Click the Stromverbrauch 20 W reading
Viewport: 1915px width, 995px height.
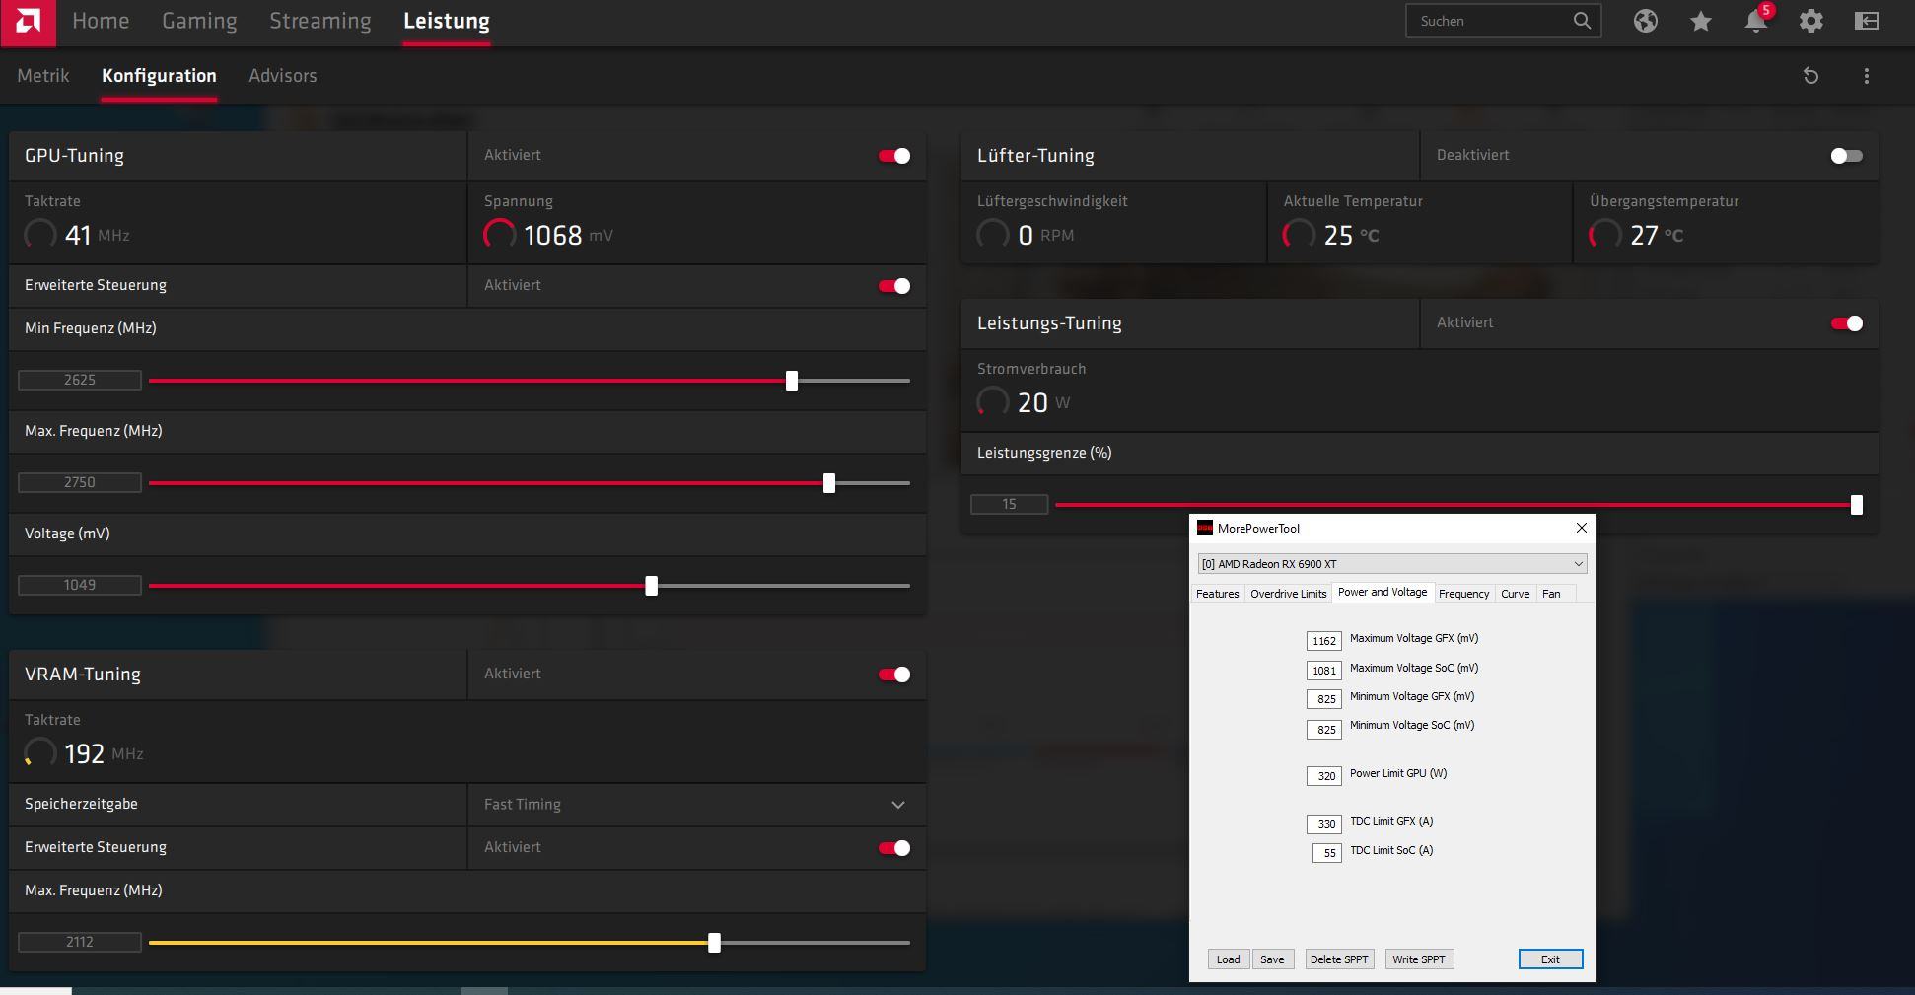[x=1024, y=402]
